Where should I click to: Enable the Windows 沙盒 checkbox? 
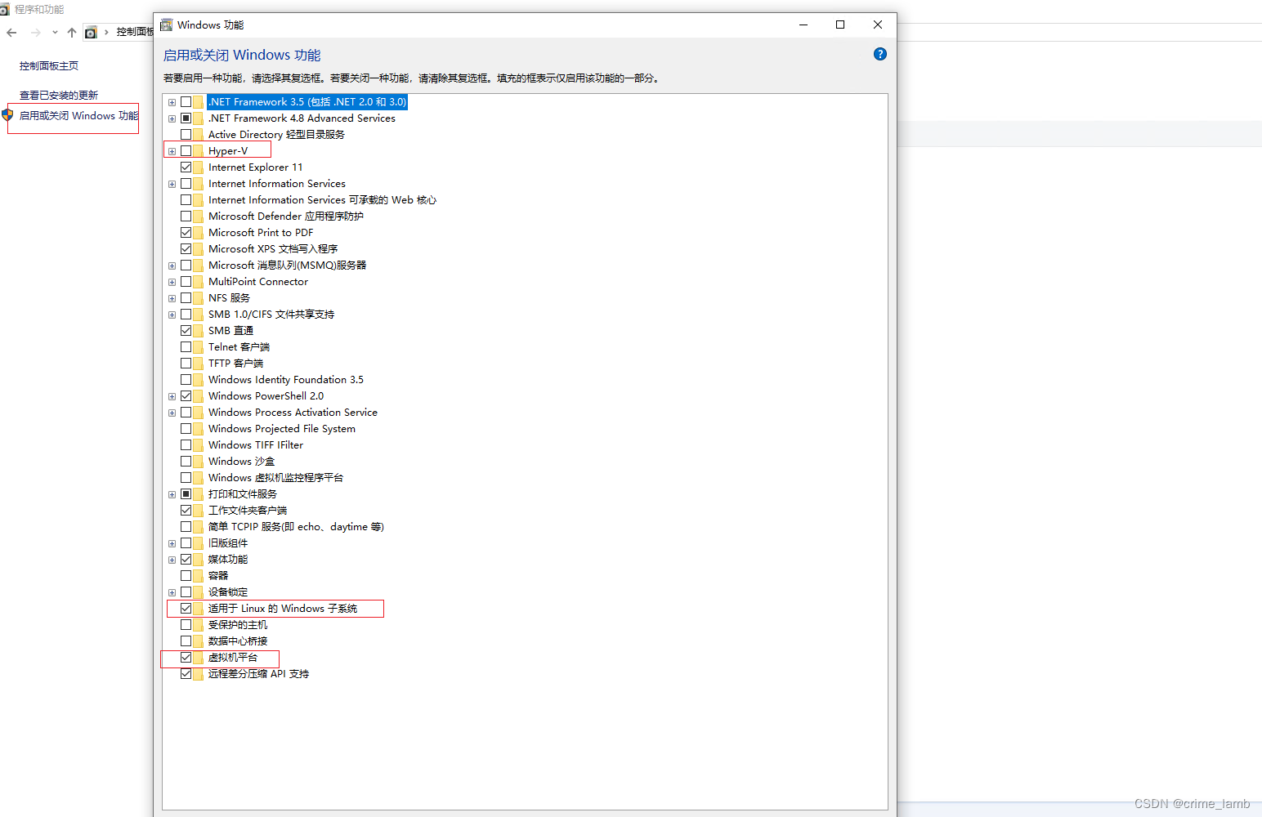pos(186,462)
